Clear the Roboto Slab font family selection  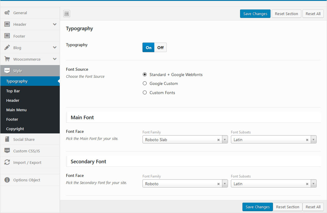tap(218, 140)
